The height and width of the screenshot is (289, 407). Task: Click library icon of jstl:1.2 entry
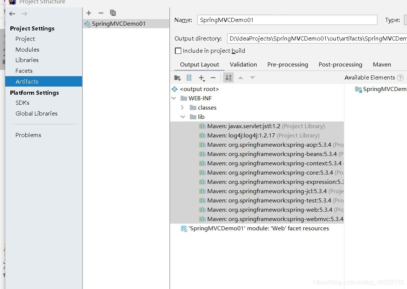[x=202, y=126]
